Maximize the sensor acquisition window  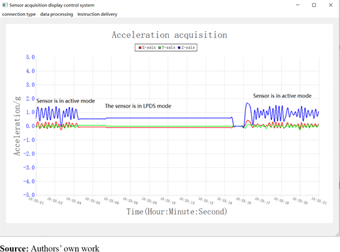(x=314, y=5)
